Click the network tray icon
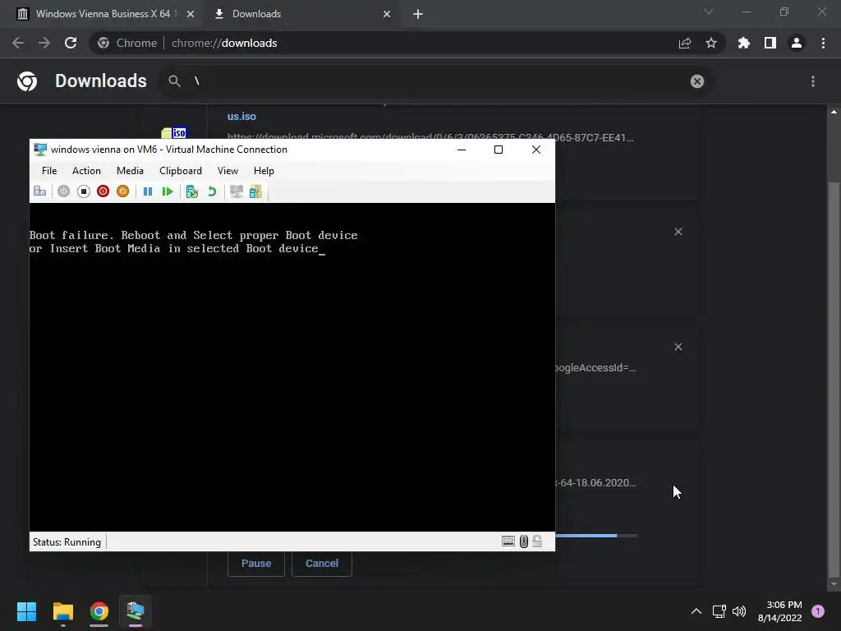The height and width of the screenshot is (631, 841). pos(719,611)
